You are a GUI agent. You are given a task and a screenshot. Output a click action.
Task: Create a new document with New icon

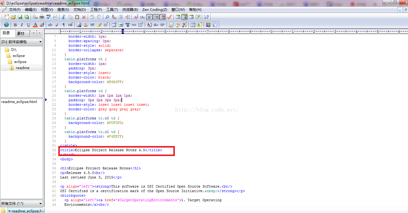point(7,17)
